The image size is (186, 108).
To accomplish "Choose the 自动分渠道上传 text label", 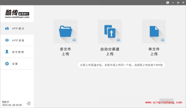I will pos(110,51).
